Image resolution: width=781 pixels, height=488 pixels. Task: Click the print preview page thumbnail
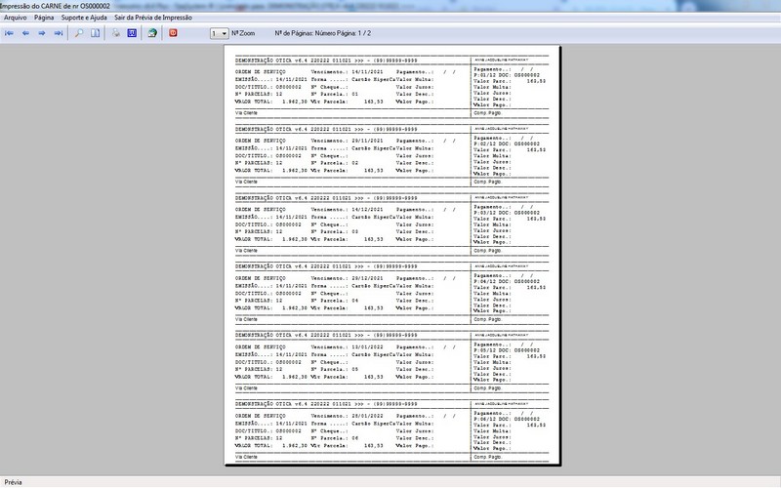[x=392, y=256]
